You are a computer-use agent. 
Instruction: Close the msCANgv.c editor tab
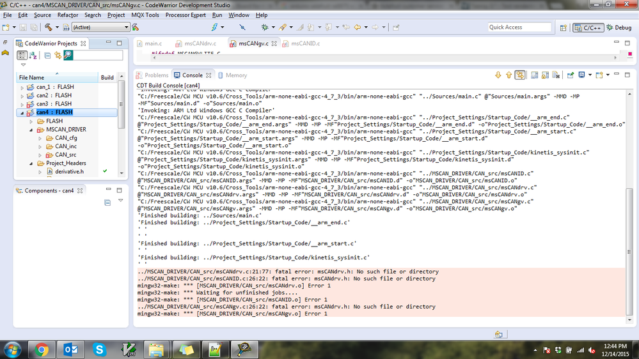tap(274, 43)
